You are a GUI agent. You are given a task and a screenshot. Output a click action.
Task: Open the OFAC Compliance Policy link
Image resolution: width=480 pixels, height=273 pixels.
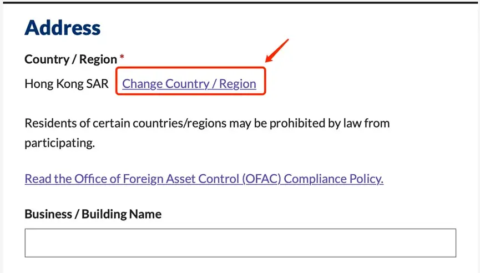(x=204, y=179)
